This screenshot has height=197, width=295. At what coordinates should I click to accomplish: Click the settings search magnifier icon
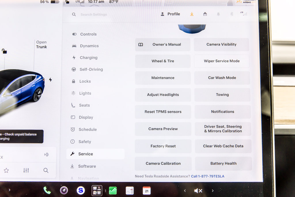click(x=74, y=14)
